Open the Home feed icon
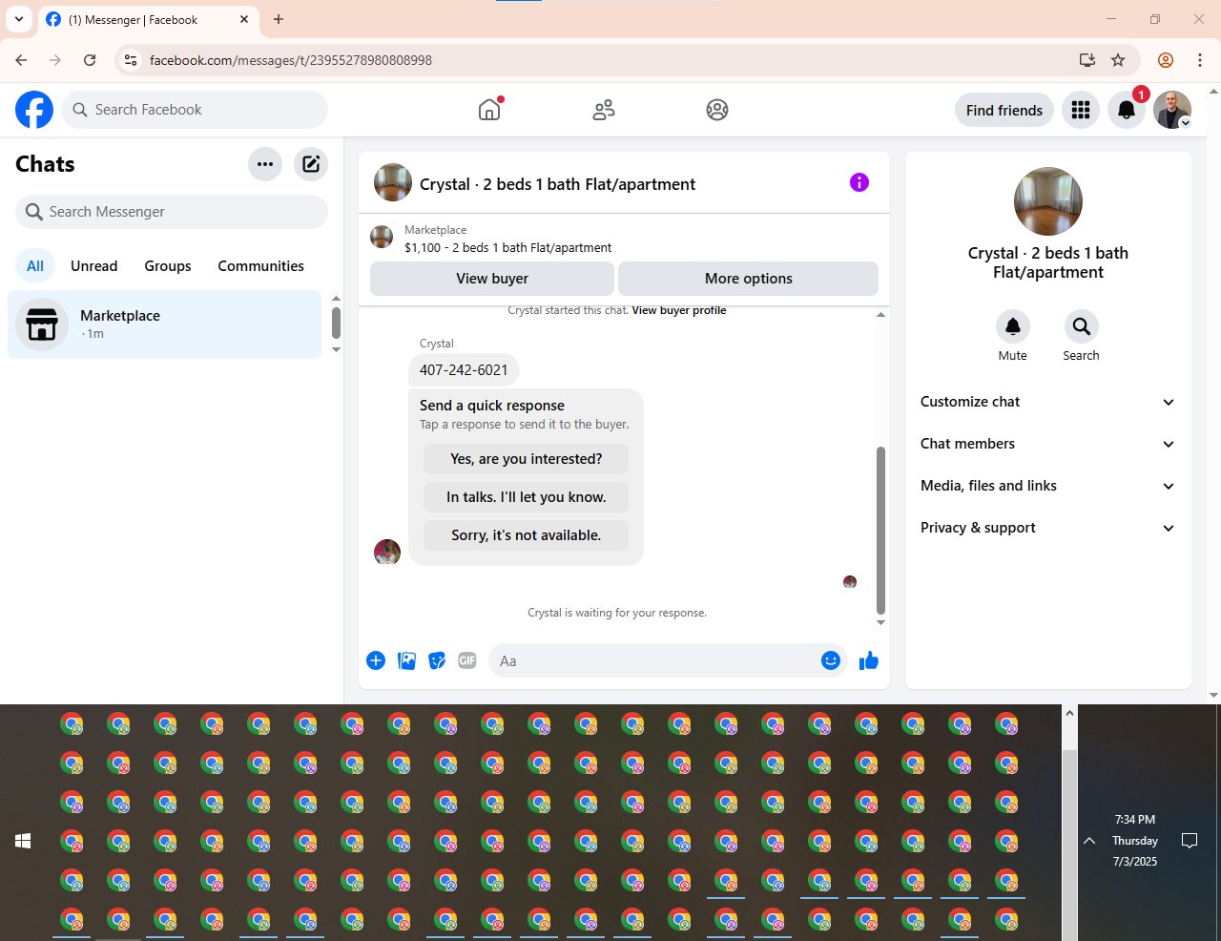 489,110
